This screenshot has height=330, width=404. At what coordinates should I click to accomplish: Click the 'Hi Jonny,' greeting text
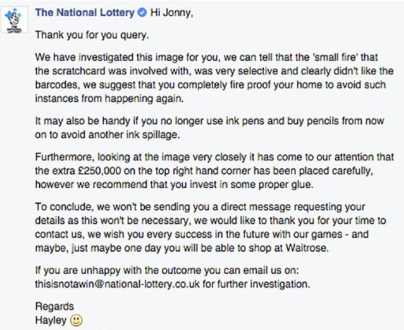[172, 12]
